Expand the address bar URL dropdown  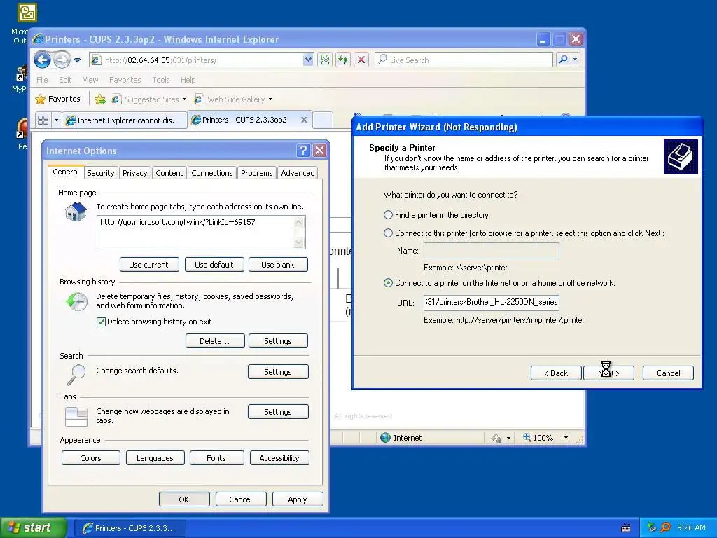point(308,60)
